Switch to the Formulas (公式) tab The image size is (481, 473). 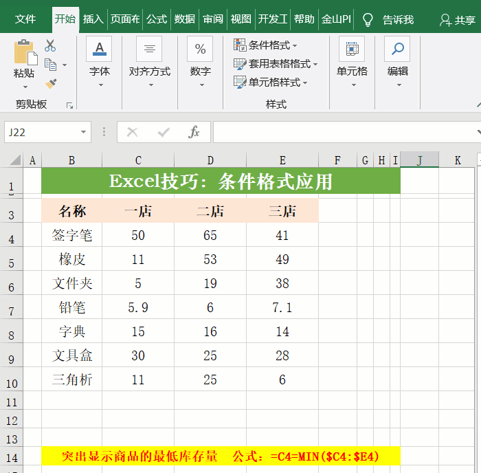pos(157,19)
